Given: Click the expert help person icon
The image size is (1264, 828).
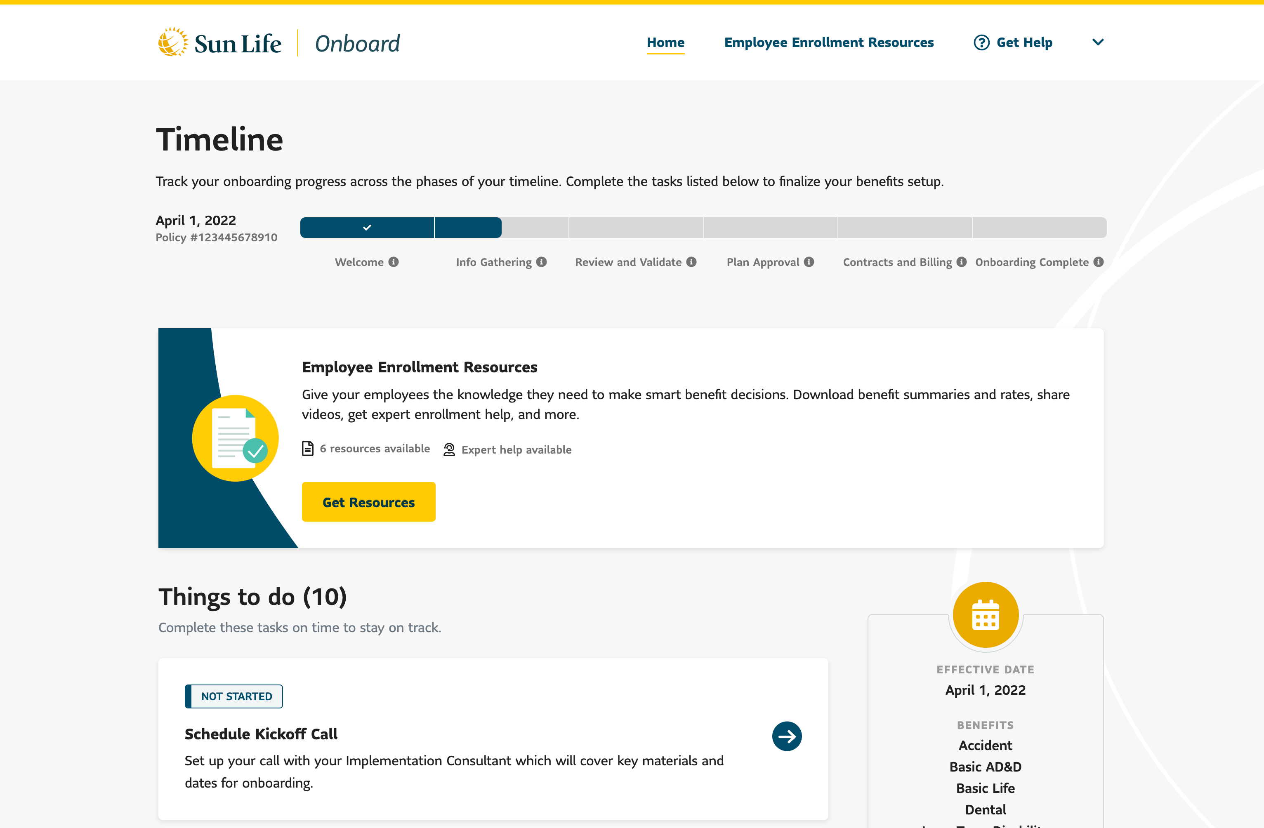Looking at the screenshot, I should click(x=449, y=449).
